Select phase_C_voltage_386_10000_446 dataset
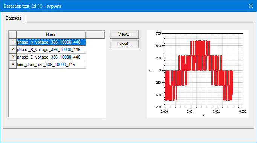This screenshot has height=143, width=257. [51, 57]
